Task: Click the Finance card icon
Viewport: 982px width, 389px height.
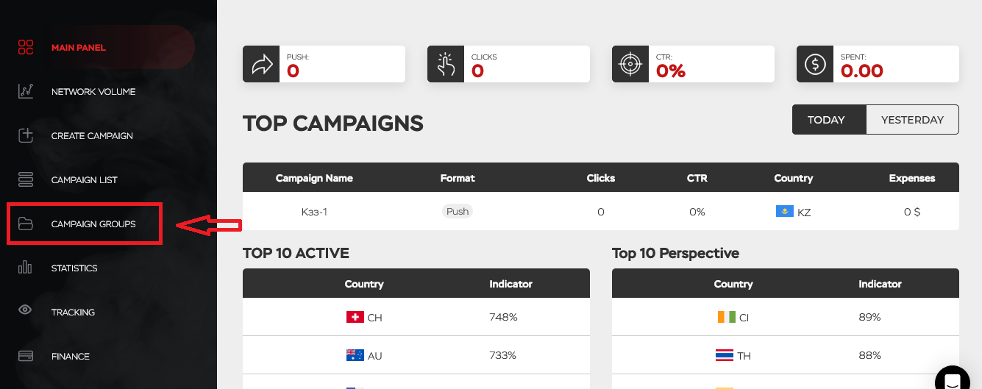Action: point(26,356)
